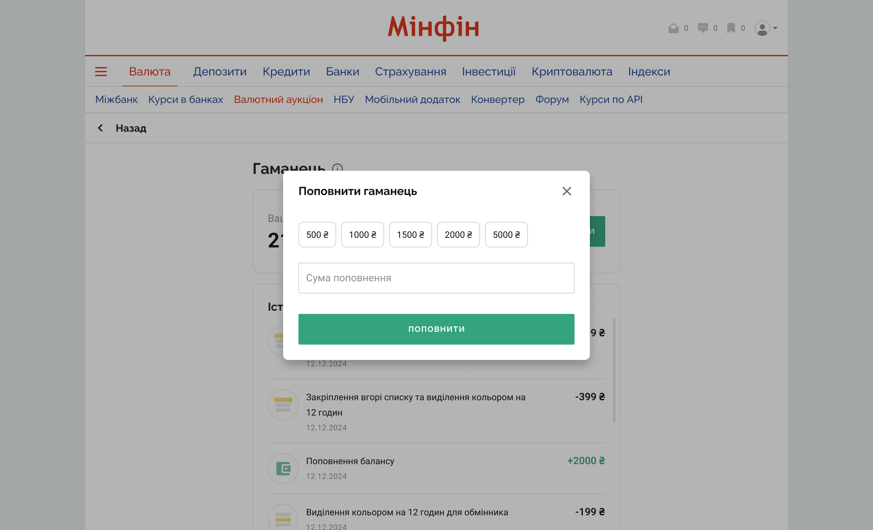This screenshot has height=530, width=873.
Task: Choose the 5000 ₴ preset amount
Action: 506,235
